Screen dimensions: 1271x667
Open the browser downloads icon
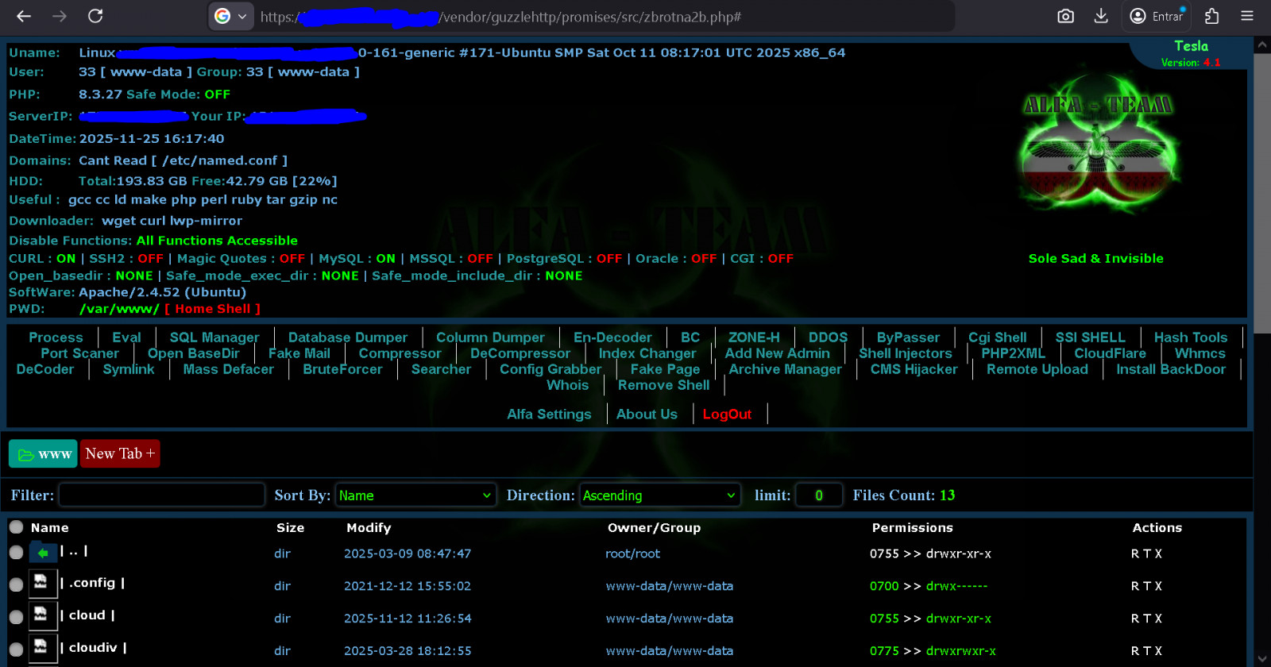(x=1101, y=16)
